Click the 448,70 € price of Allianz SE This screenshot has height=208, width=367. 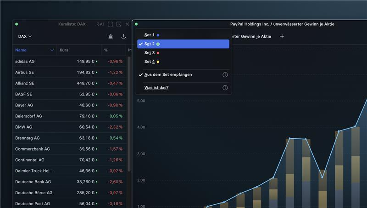coord(86,84)
